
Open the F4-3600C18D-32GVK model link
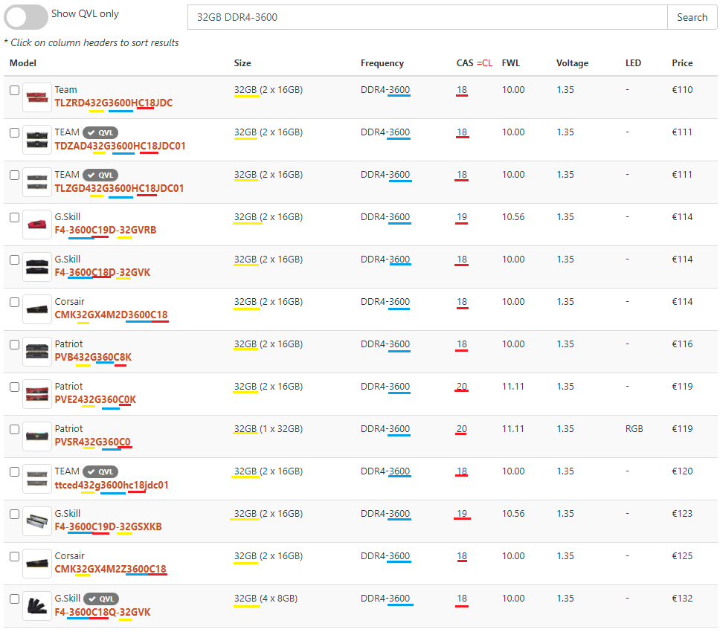[103, 272]
